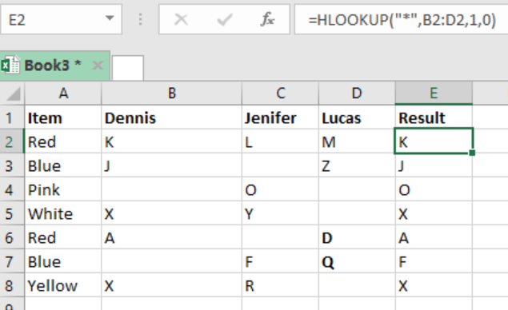Select the active cell E2 containing K
This screenshot has height=310, width=508.
(x=434, y=141)
